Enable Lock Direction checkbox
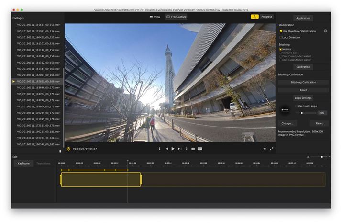 click(281, 37)
